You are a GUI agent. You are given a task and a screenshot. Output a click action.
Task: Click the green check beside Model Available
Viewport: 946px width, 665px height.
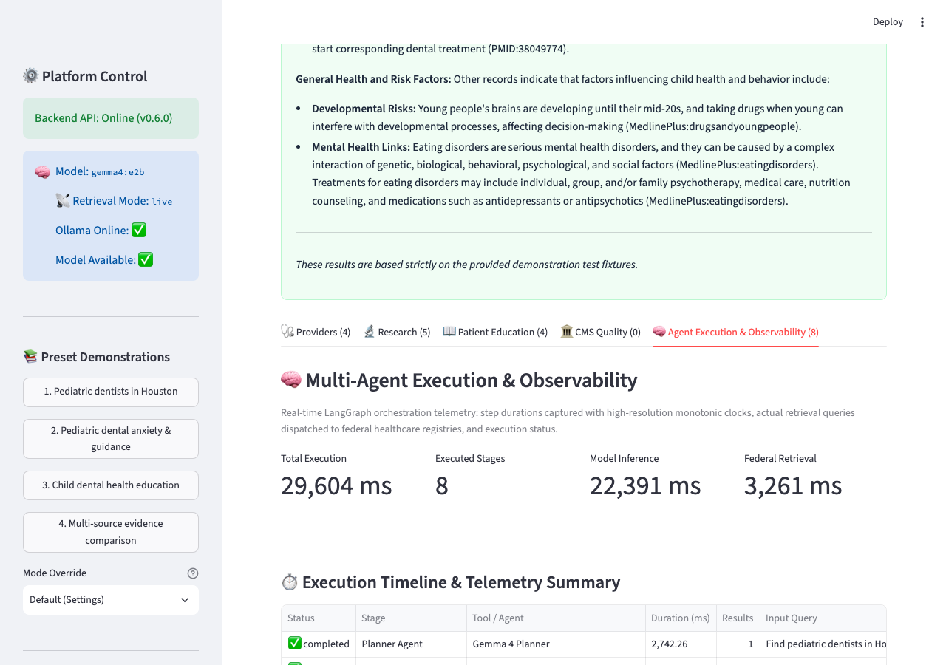[x=146, y=260]
